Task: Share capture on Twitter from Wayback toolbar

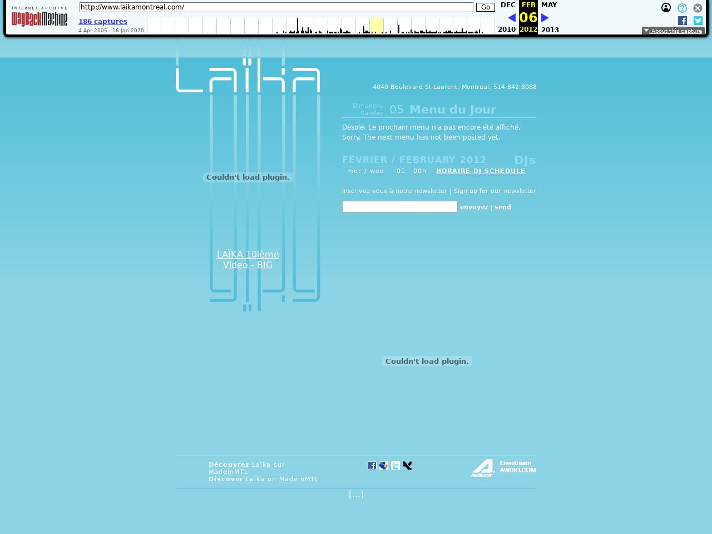Action: click(698, 21)
